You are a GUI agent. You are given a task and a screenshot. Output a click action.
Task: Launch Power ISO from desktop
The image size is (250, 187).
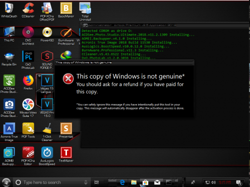47,34
